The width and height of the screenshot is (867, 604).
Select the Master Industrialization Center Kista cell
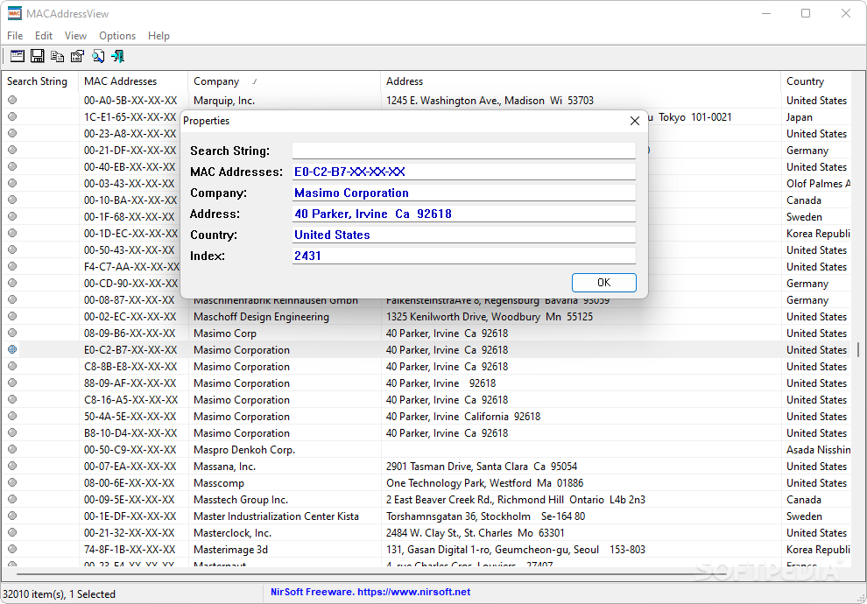tap(276, 516)
